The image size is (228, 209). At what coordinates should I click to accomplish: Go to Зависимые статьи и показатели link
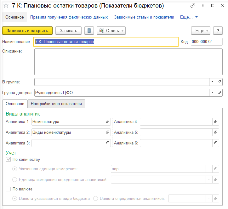point(144,17)
